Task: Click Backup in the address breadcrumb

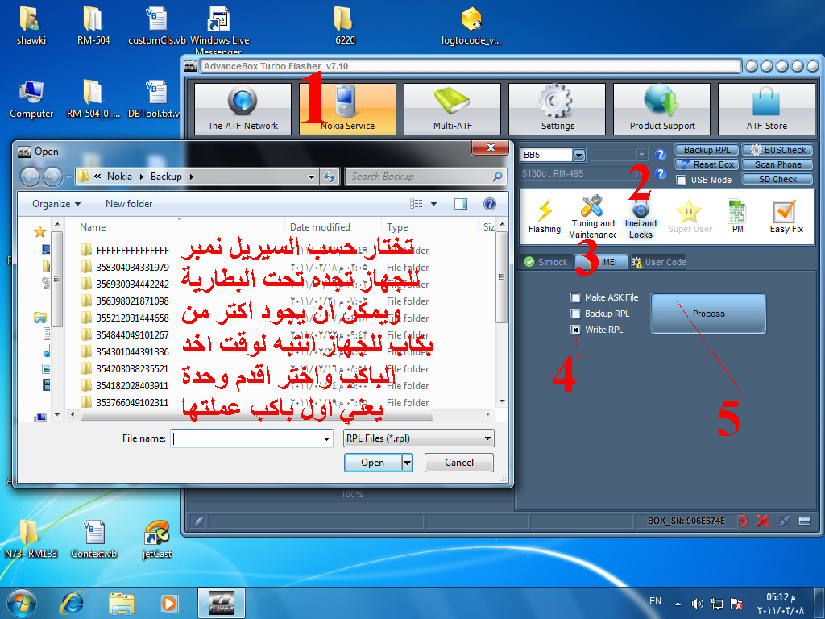Action: [x=166, y=177]
